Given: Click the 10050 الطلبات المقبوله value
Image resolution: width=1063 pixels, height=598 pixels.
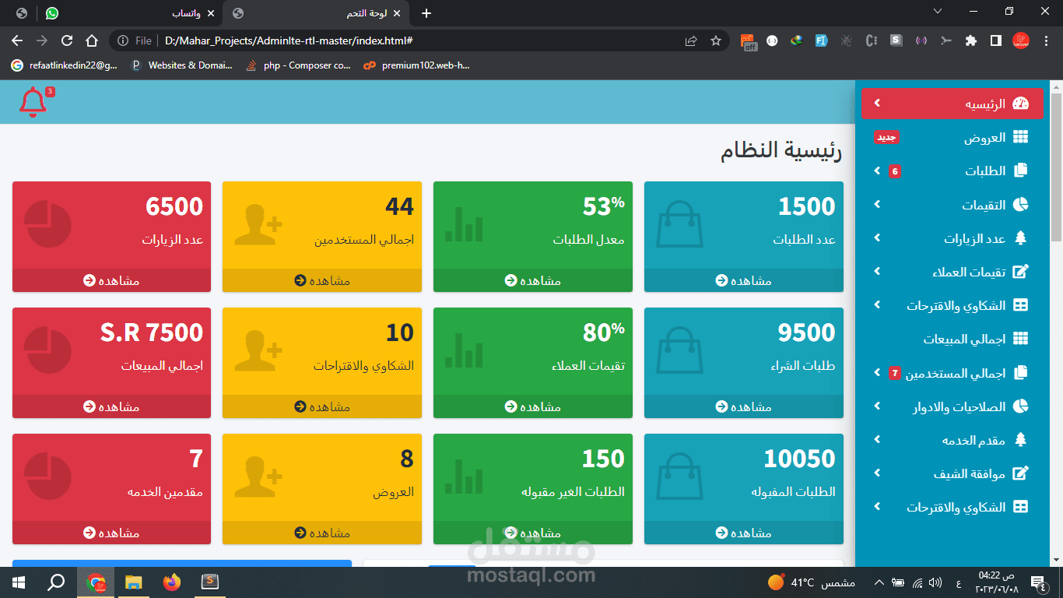Looking at the screenshot, I should pos(799,459).
